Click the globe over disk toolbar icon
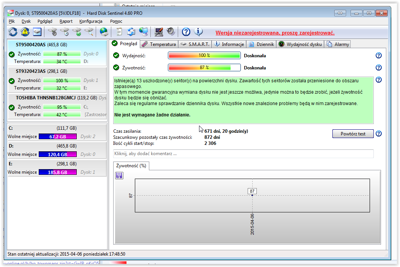This screenshot has height=267, width=400. click(x=104, y=32)
